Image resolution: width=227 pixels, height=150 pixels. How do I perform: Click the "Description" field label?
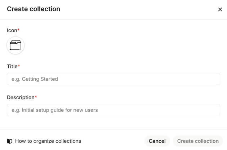(21, 97)
